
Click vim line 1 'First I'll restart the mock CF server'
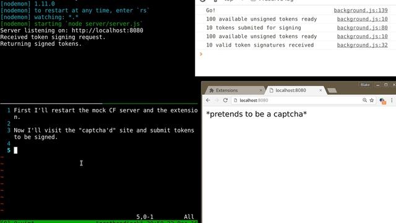106,113
